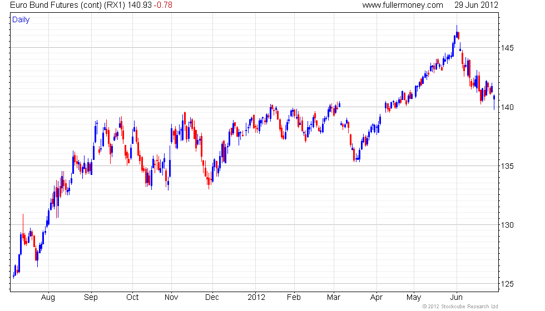Click the Apr month label

point(376,298)
